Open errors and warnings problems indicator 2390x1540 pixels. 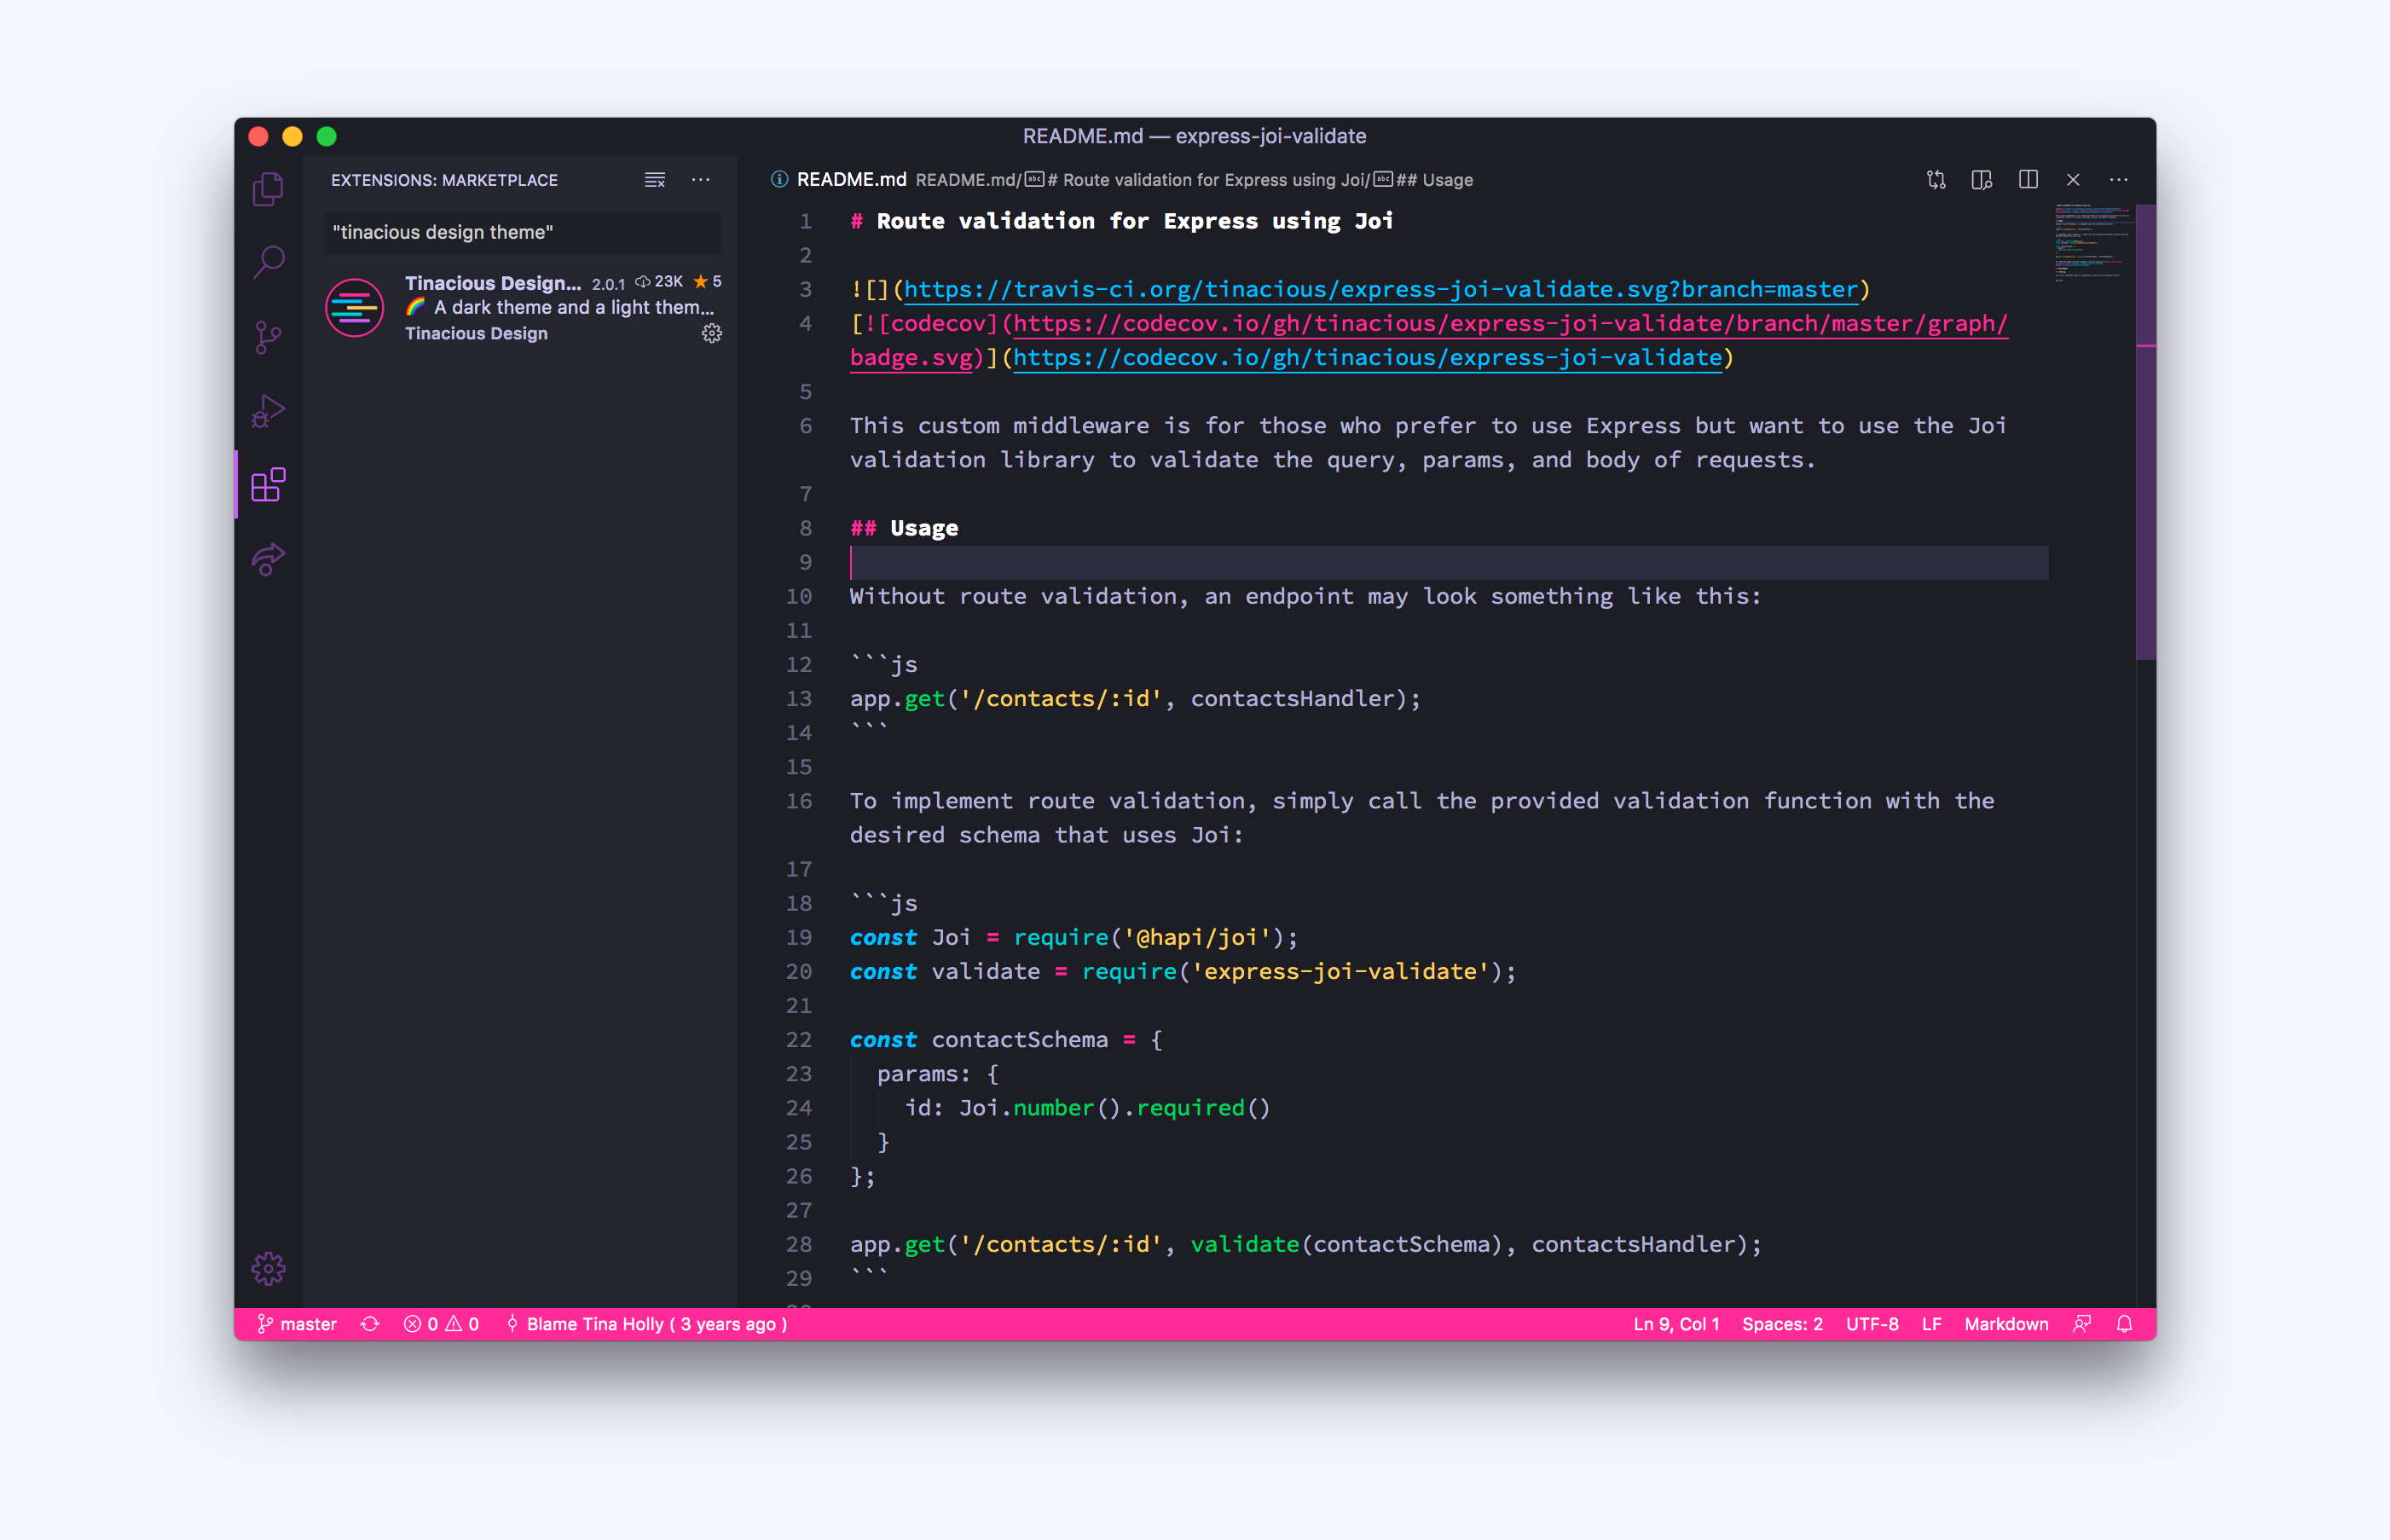click(x=441, y=1324)
